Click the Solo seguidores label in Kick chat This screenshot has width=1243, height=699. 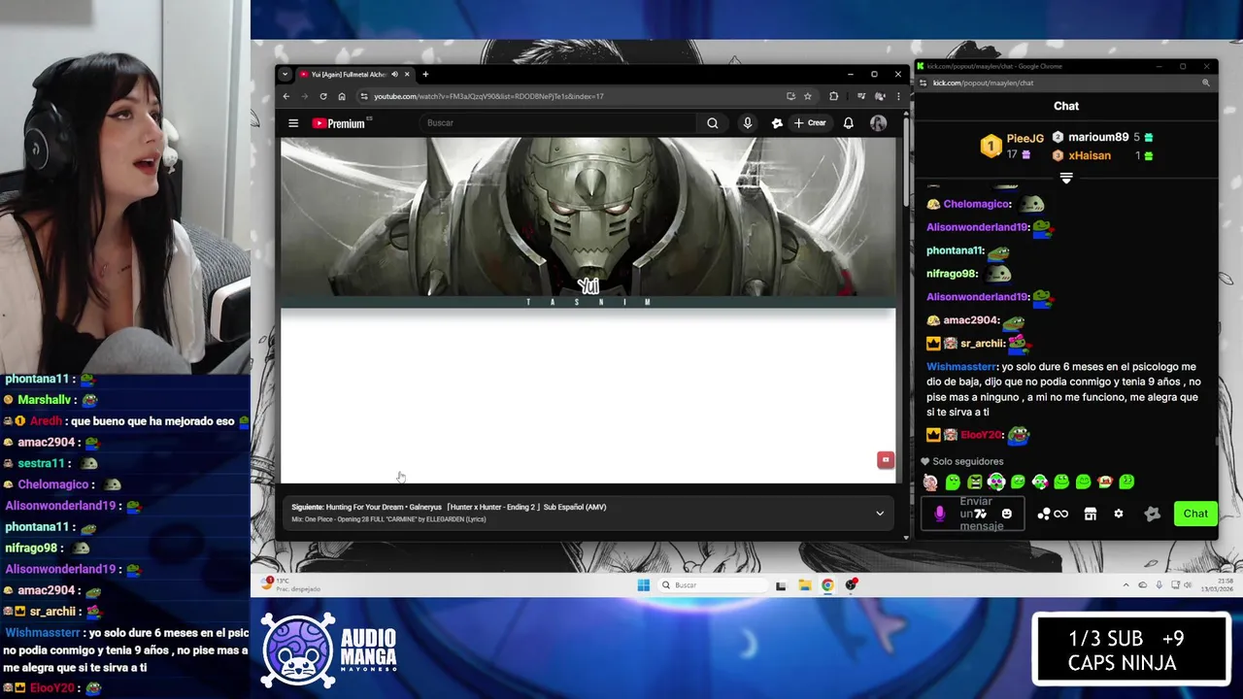pos(968,462)
